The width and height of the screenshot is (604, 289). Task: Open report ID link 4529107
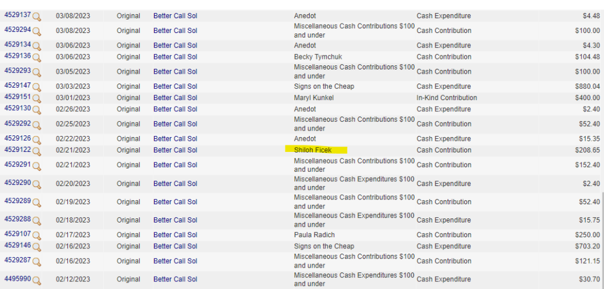(18, 234)
